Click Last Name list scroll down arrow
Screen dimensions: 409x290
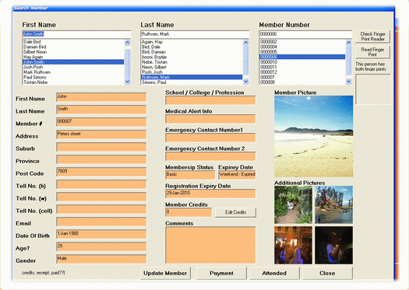pos(245,82)
